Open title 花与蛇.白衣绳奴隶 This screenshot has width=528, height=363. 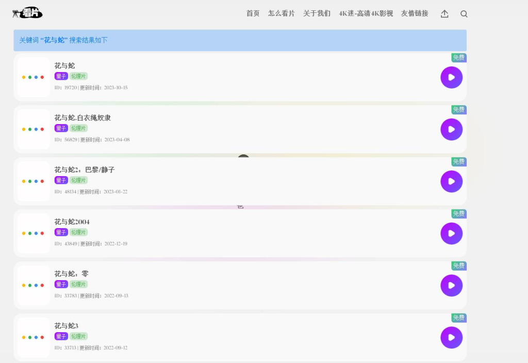point(82,117)
